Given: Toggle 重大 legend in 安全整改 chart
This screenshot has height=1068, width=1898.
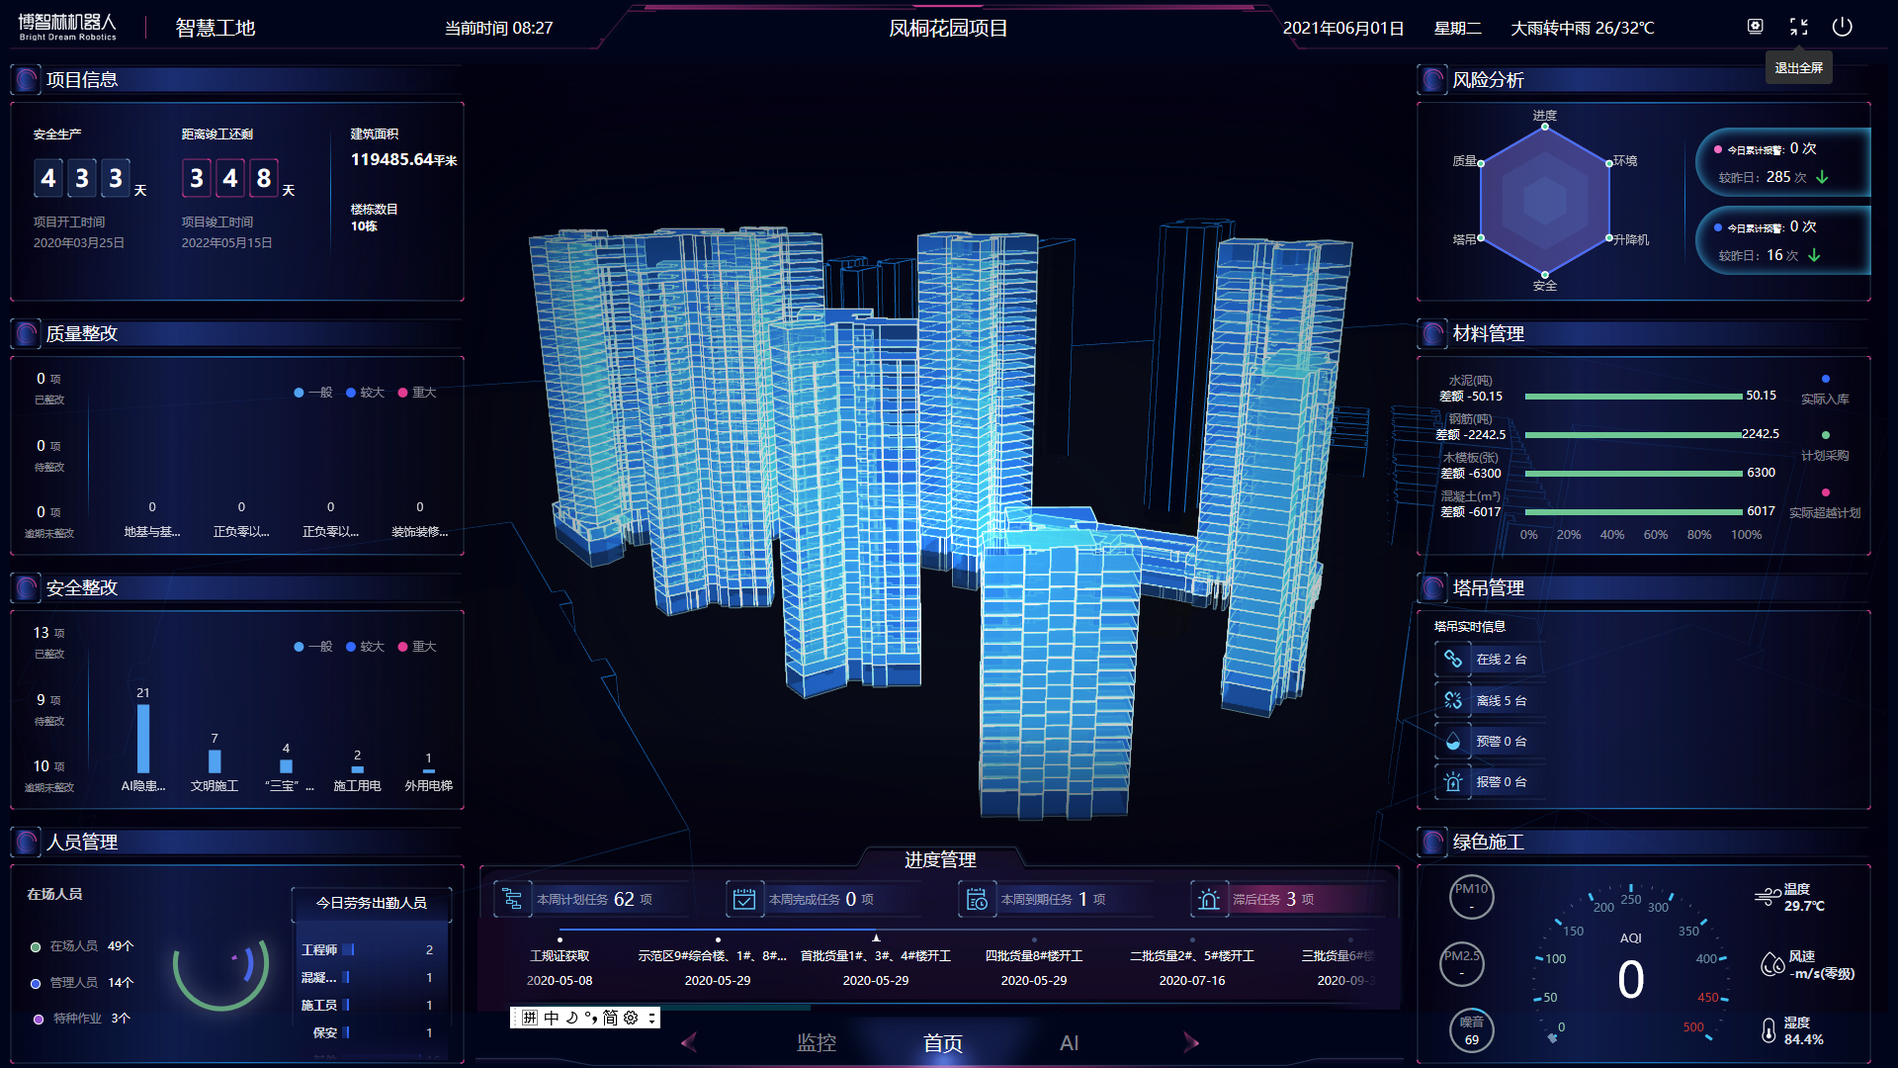Looking at the screenshot, I should coord(416,647).
